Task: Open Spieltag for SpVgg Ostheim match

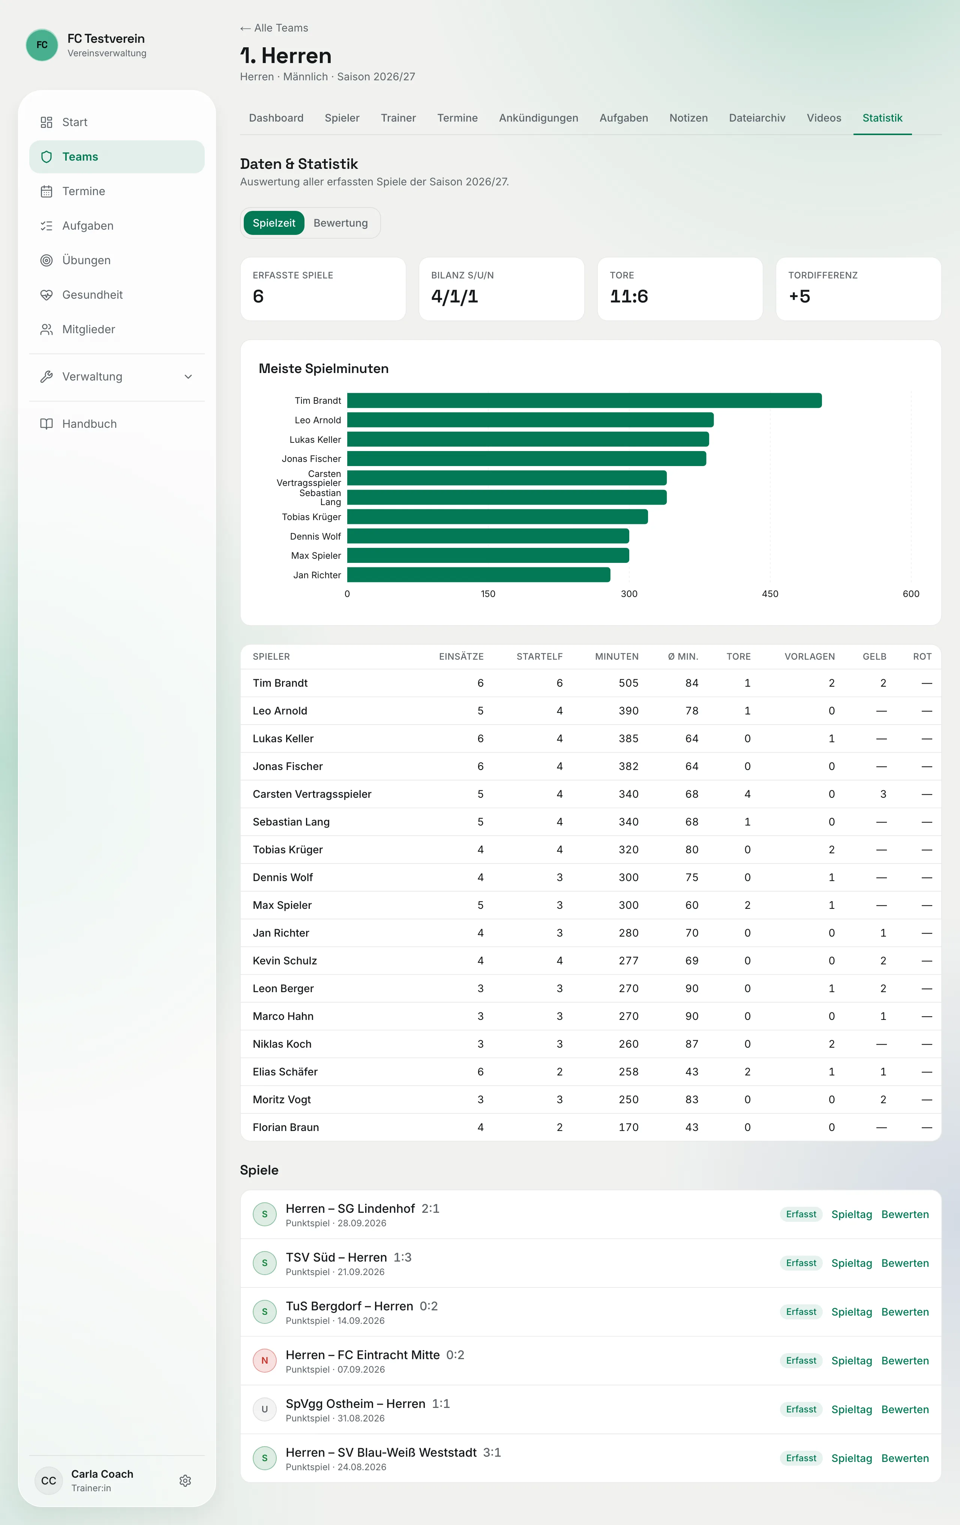Action: pyautogui.click(x=851, y=1409)
